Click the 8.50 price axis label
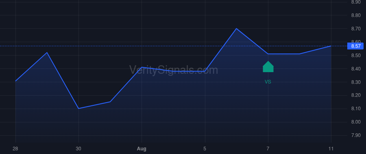Viewport: 366px width, 154px height. [356, 56]
